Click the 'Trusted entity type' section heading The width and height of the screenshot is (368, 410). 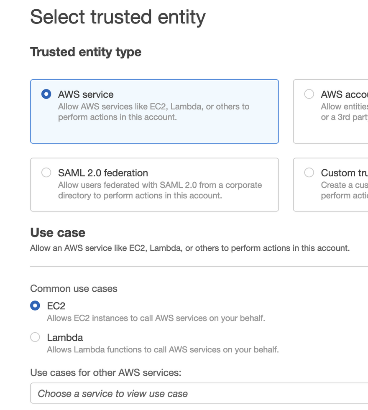pos(86,52)
